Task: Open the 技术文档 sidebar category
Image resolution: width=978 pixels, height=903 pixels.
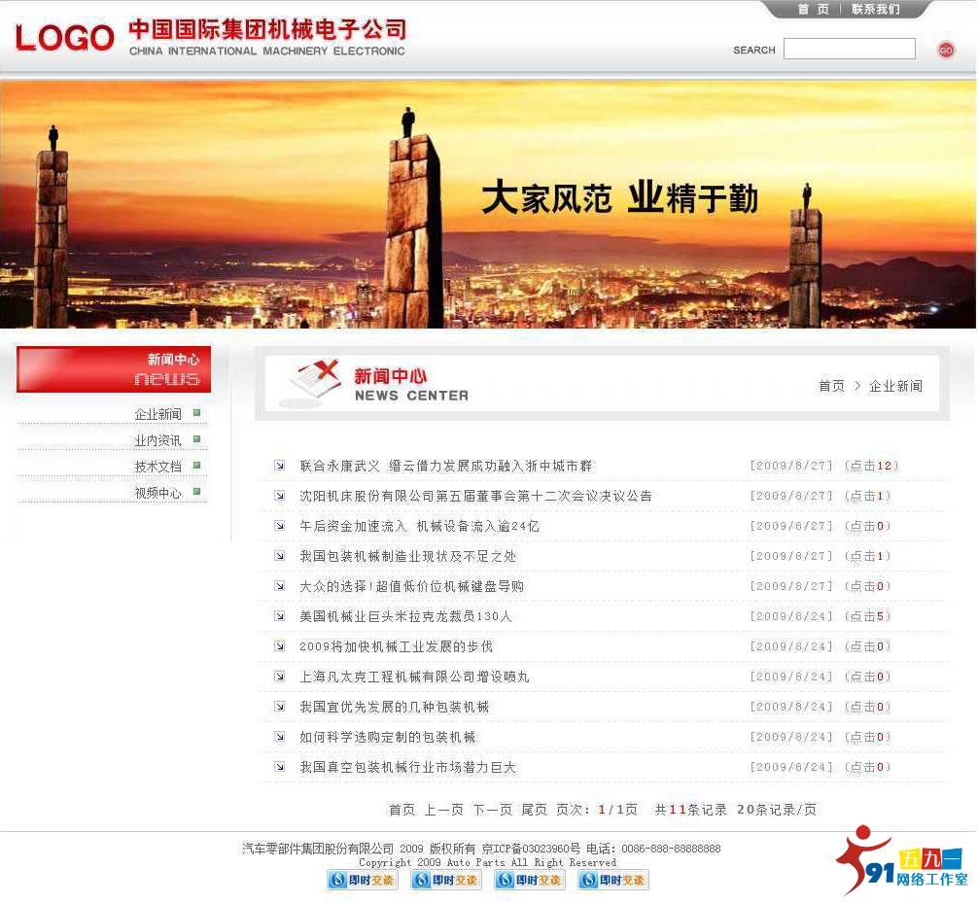Action: [x=157, y=467]
